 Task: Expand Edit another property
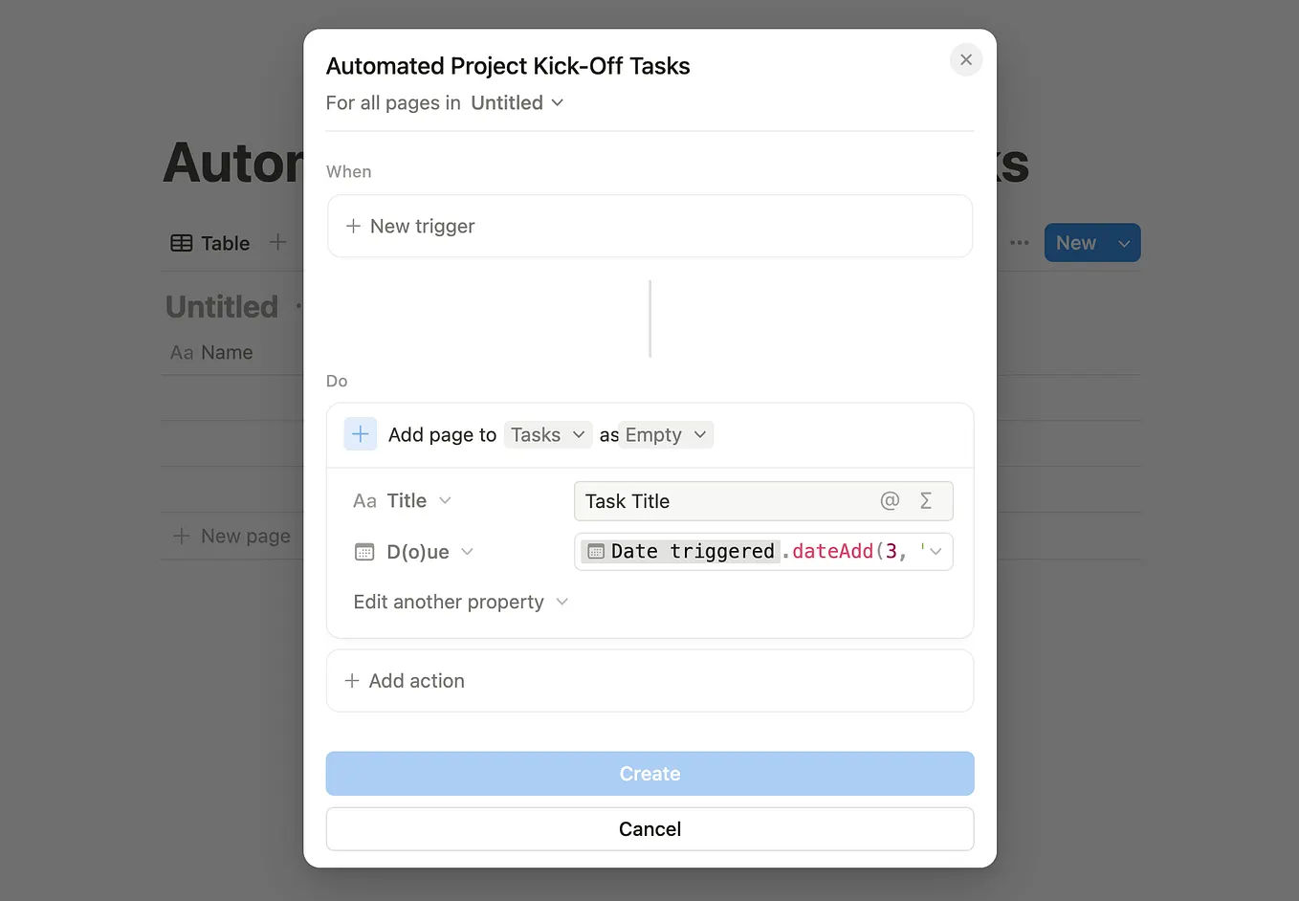coord(460,602)
